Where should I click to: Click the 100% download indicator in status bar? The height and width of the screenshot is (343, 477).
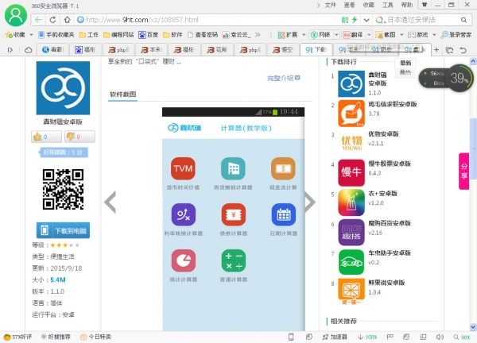(x=367, y=337)
